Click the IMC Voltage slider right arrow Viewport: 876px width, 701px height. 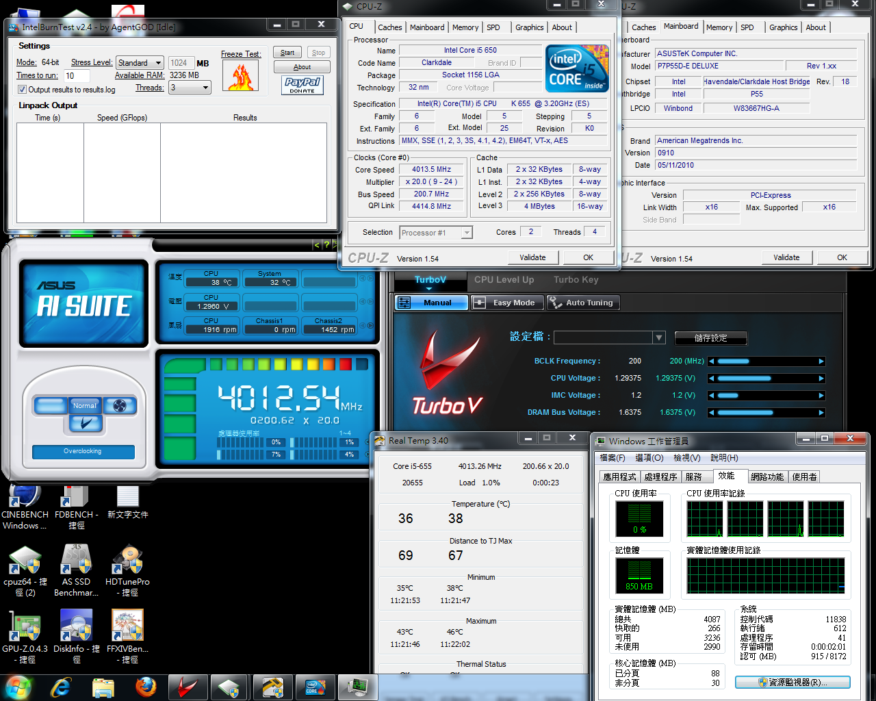pos(821,396)
